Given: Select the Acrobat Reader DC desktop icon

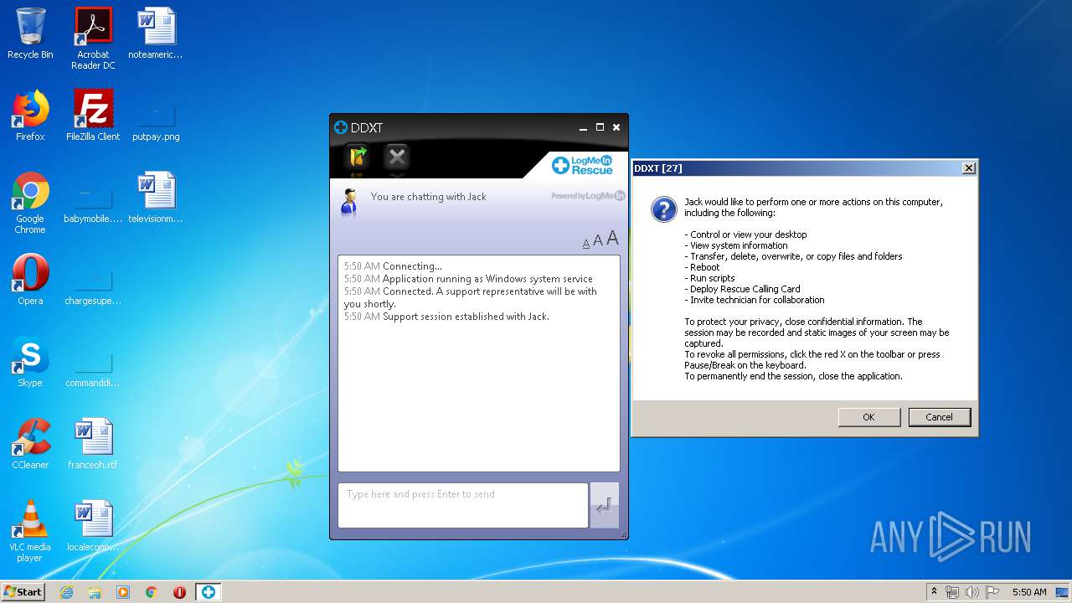Looking at the screenshot, I should [x=93, y=39].
